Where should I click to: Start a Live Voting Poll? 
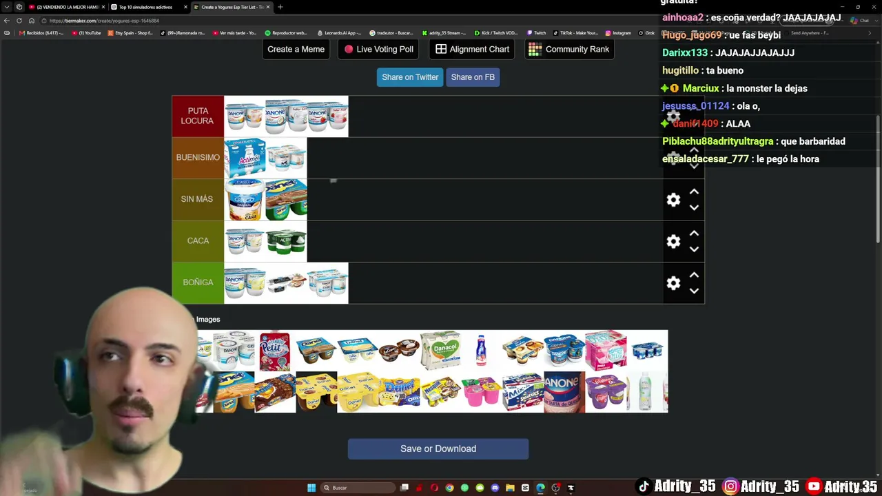click(x=379, y=50)
